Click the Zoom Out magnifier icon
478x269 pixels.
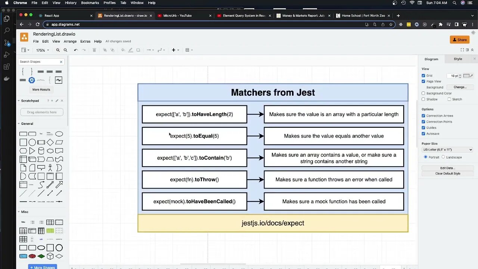pos(65,50)
